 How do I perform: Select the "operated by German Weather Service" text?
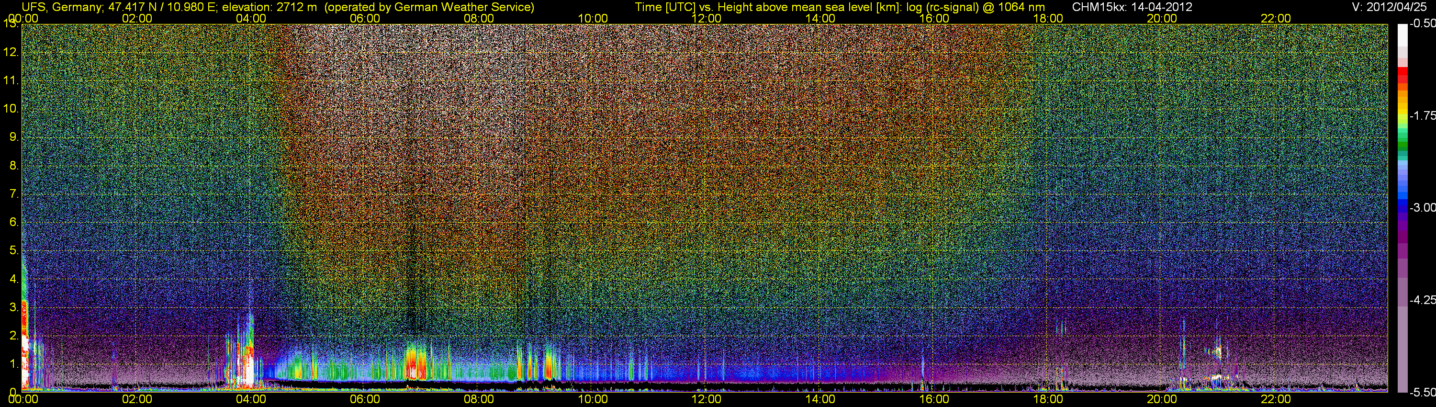pyautogui.click(x=430, y=7)
